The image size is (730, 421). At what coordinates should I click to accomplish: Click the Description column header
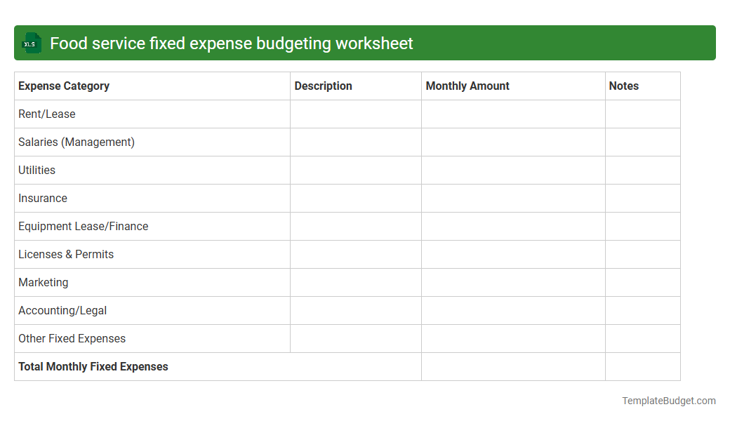(323, 86)
